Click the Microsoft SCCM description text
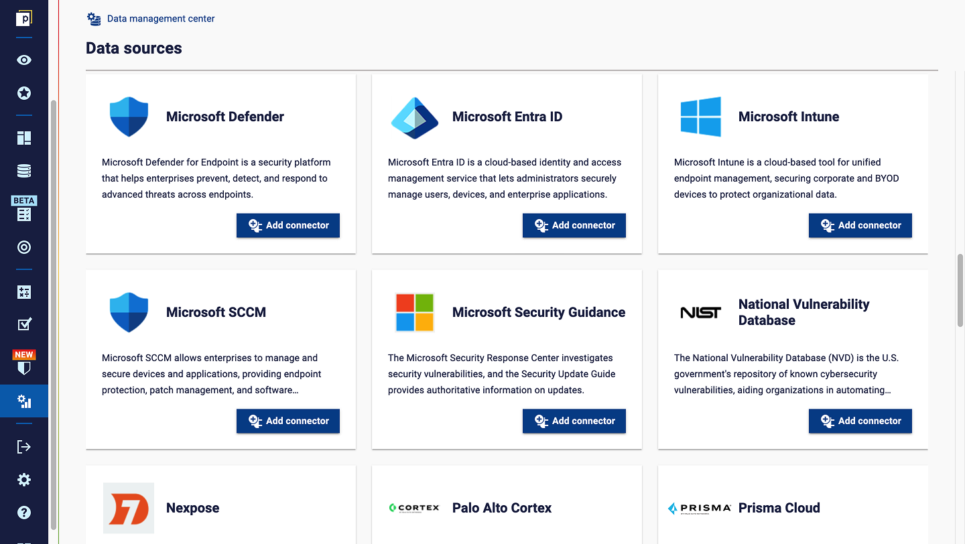This screenshot has height=544, width=965. (x=212, y=374)
